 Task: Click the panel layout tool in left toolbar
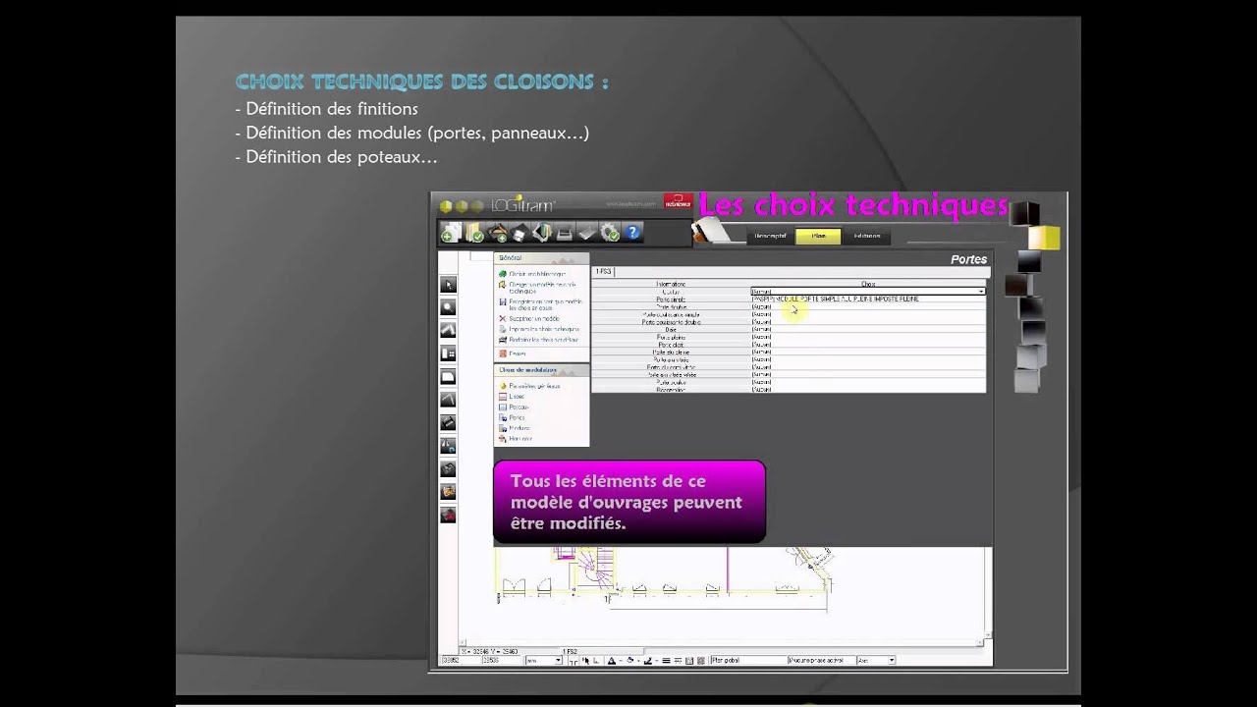(448, 353)
